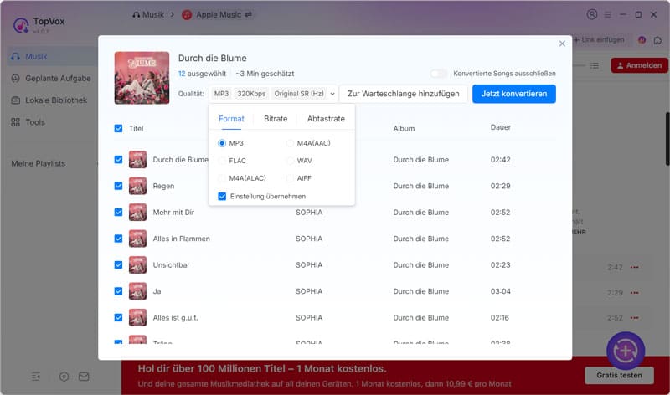Click the round add-to-convert floating button

click(x=626, y=351)
